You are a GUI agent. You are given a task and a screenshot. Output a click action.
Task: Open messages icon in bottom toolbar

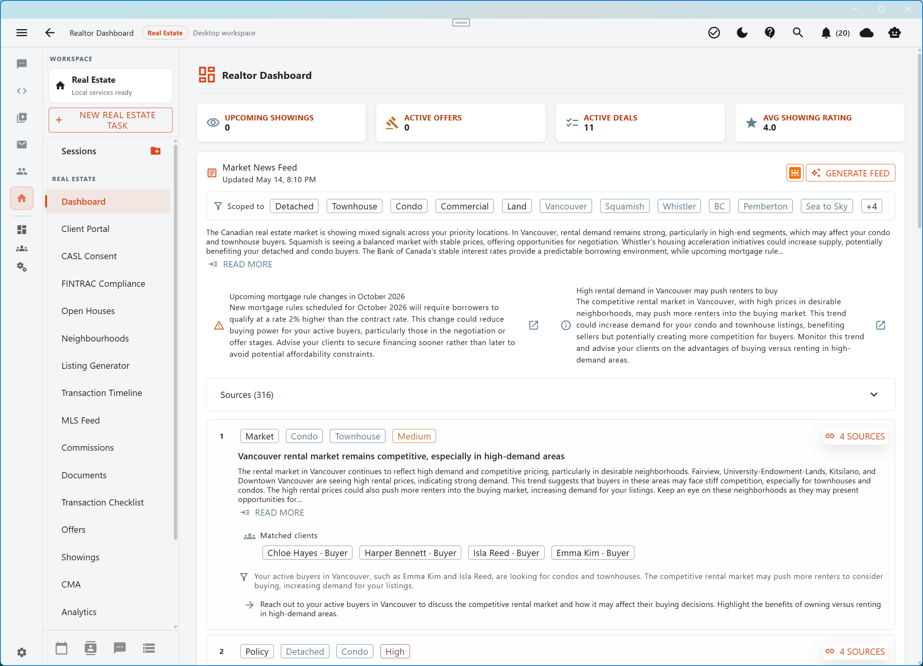pos(120,648)
